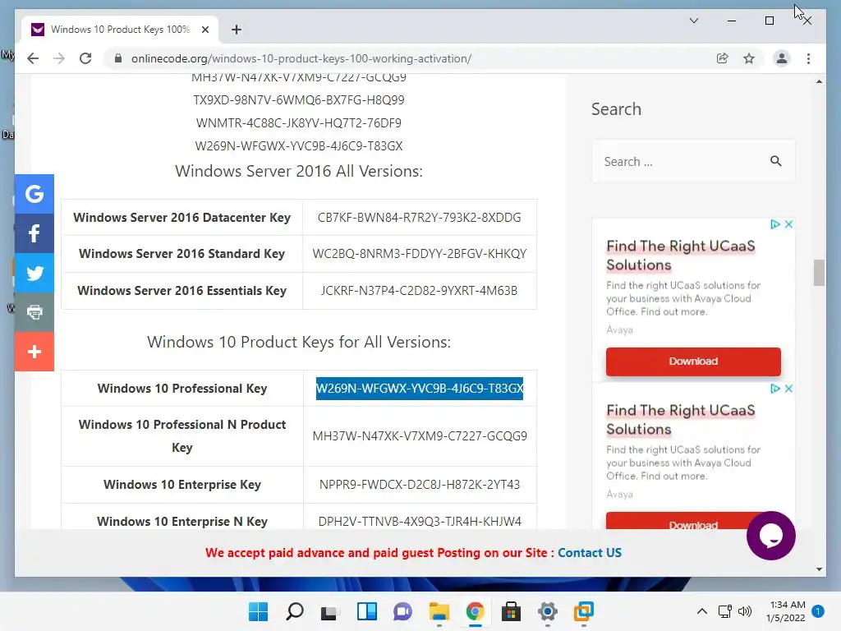Image resolution: width=841 pixels, height=631 pixels.
Task: Open taskbar Search icon
Action: 295,611
